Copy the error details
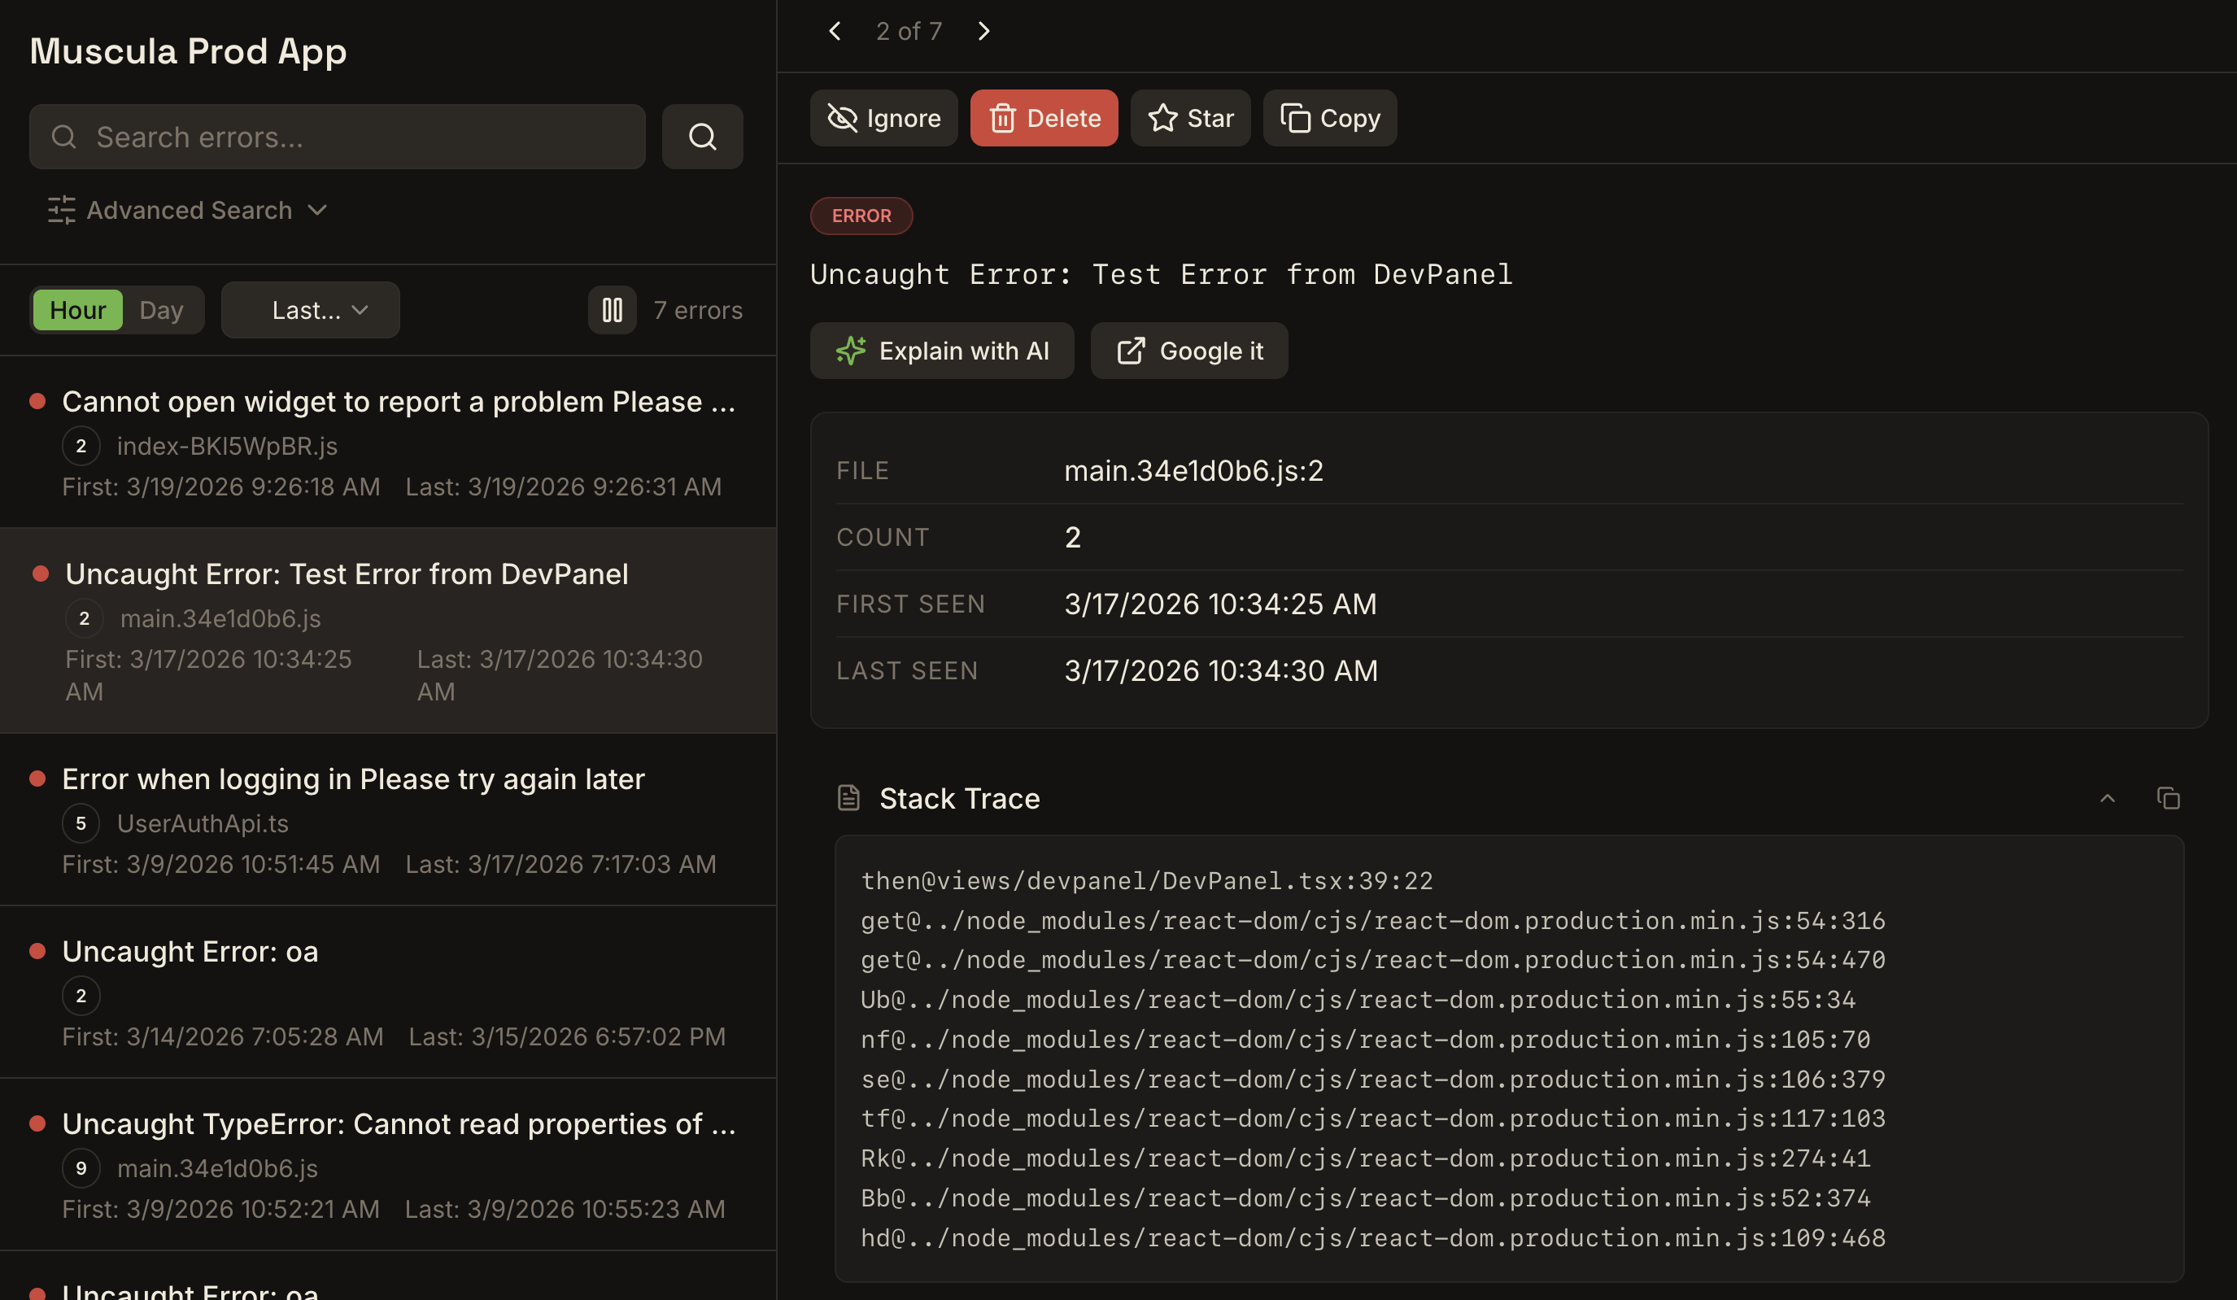 (1329, 117)
